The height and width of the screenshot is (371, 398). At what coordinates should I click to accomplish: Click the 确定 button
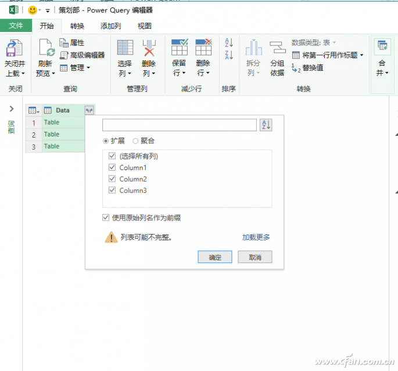(215, 257)
